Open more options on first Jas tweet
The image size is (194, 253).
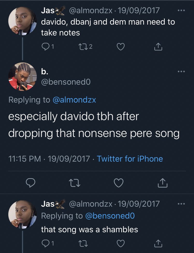[181, 11]
